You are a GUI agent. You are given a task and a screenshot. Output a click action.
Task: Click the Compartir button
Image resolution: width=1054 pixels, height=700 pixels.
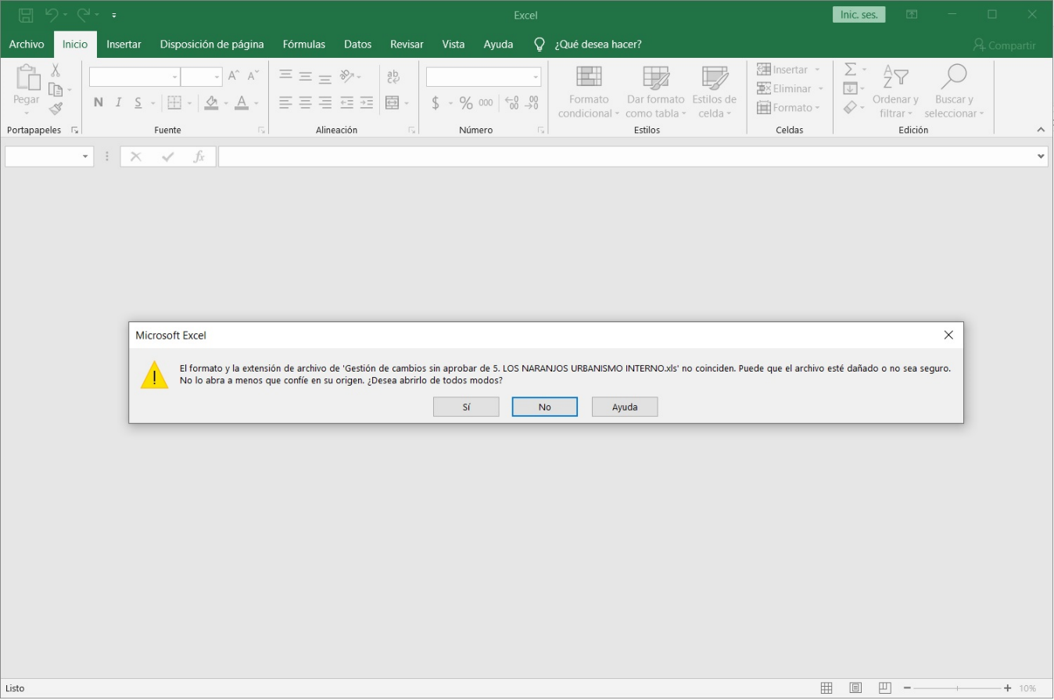point(1004,45)
